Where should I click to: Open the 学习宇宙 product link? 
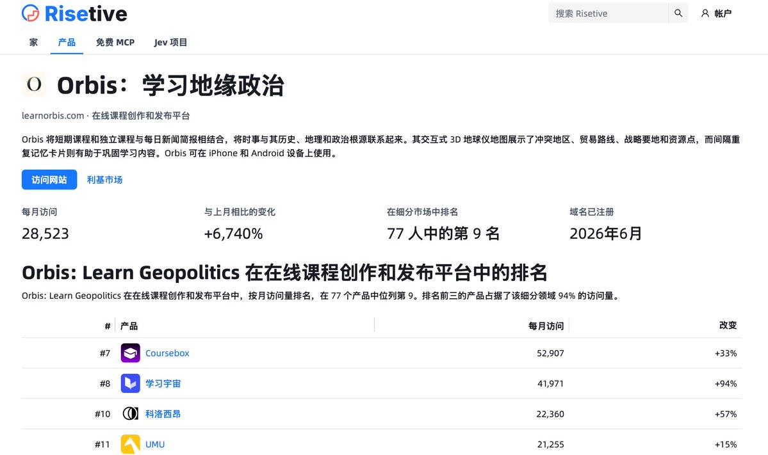click(163, 383)
